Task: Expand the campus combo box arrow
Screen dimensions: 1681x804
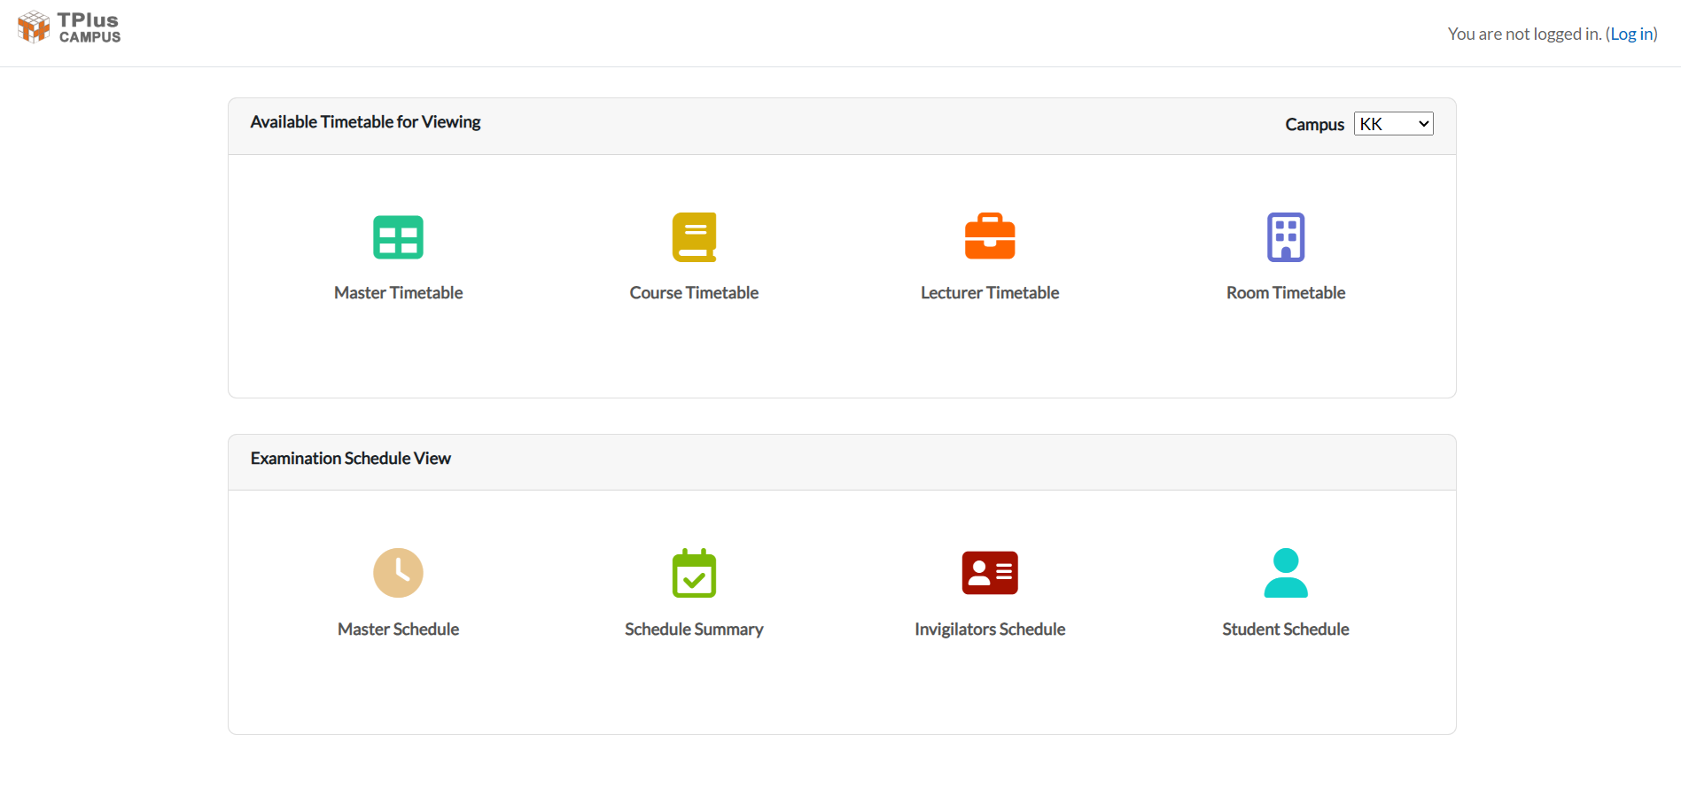Action: pyautogui.click(x=1421, y=123)
